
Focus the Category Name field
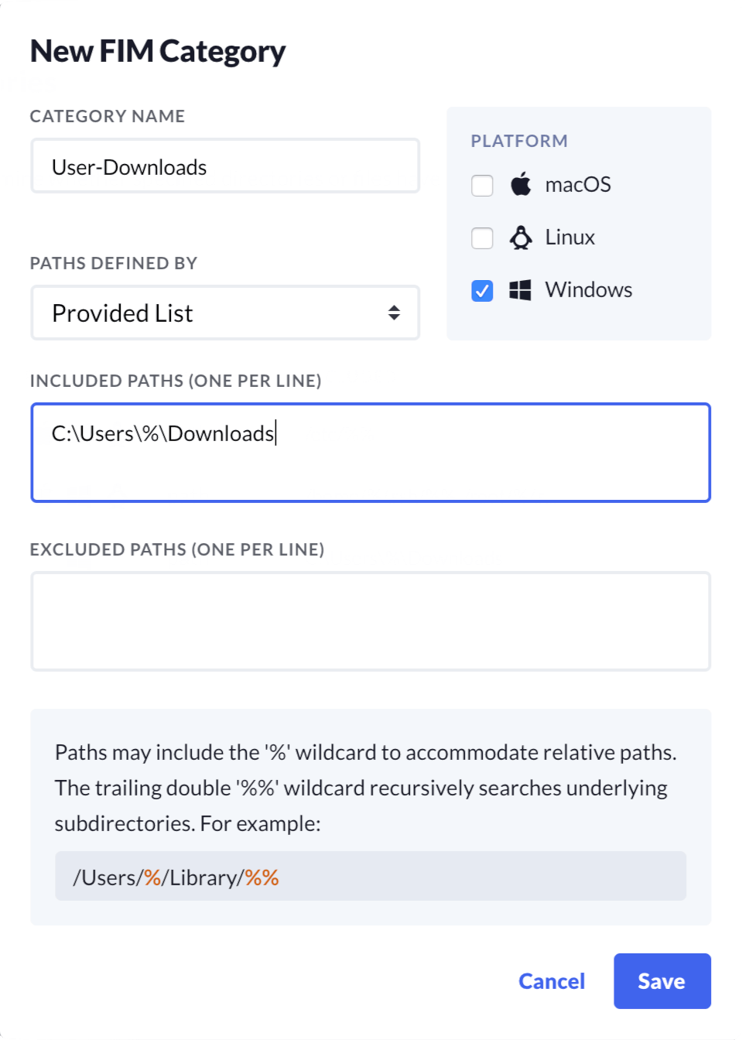point(224,166)
